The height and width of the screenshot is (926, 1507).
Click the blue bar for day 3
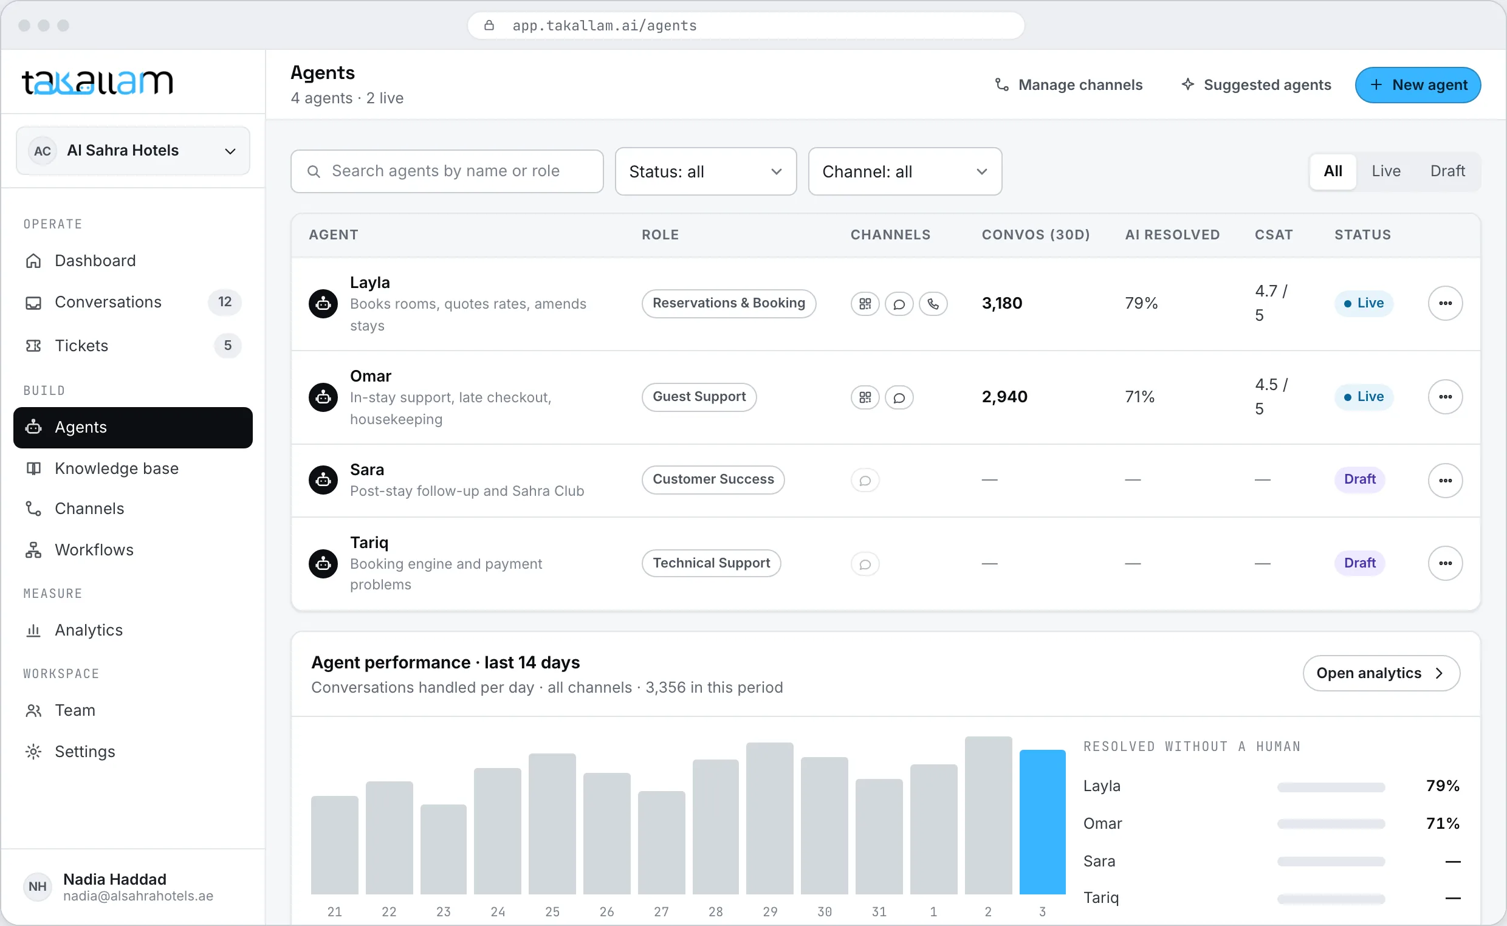(x=1042, y=822)
